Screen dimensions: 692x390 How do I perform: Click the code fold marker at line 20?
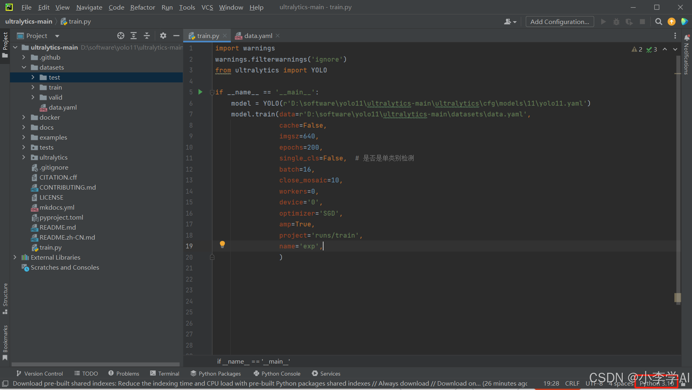coord(212,257)
